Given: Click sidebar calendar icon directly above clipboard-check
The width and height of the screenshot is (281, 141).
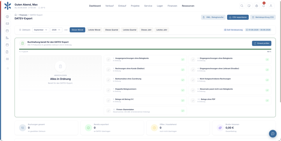Looking at the screenshot, I should tap(7, 45).
